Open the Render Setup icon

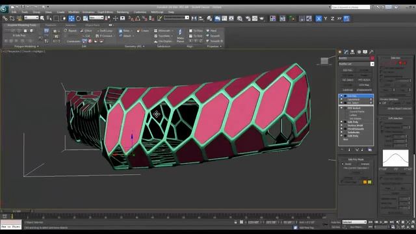tap(248, 18)
